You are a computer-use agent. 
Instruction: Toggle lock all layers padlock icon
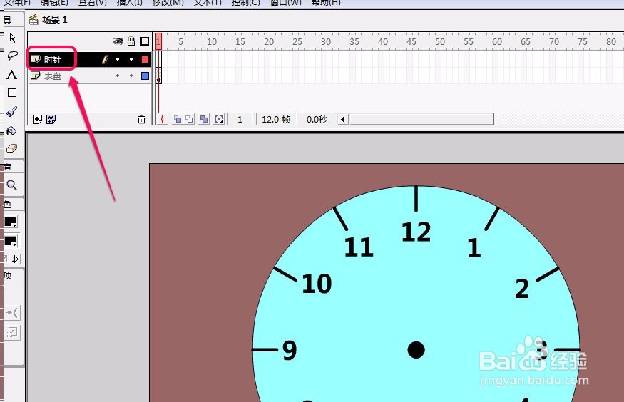click(x=131, y=41)
